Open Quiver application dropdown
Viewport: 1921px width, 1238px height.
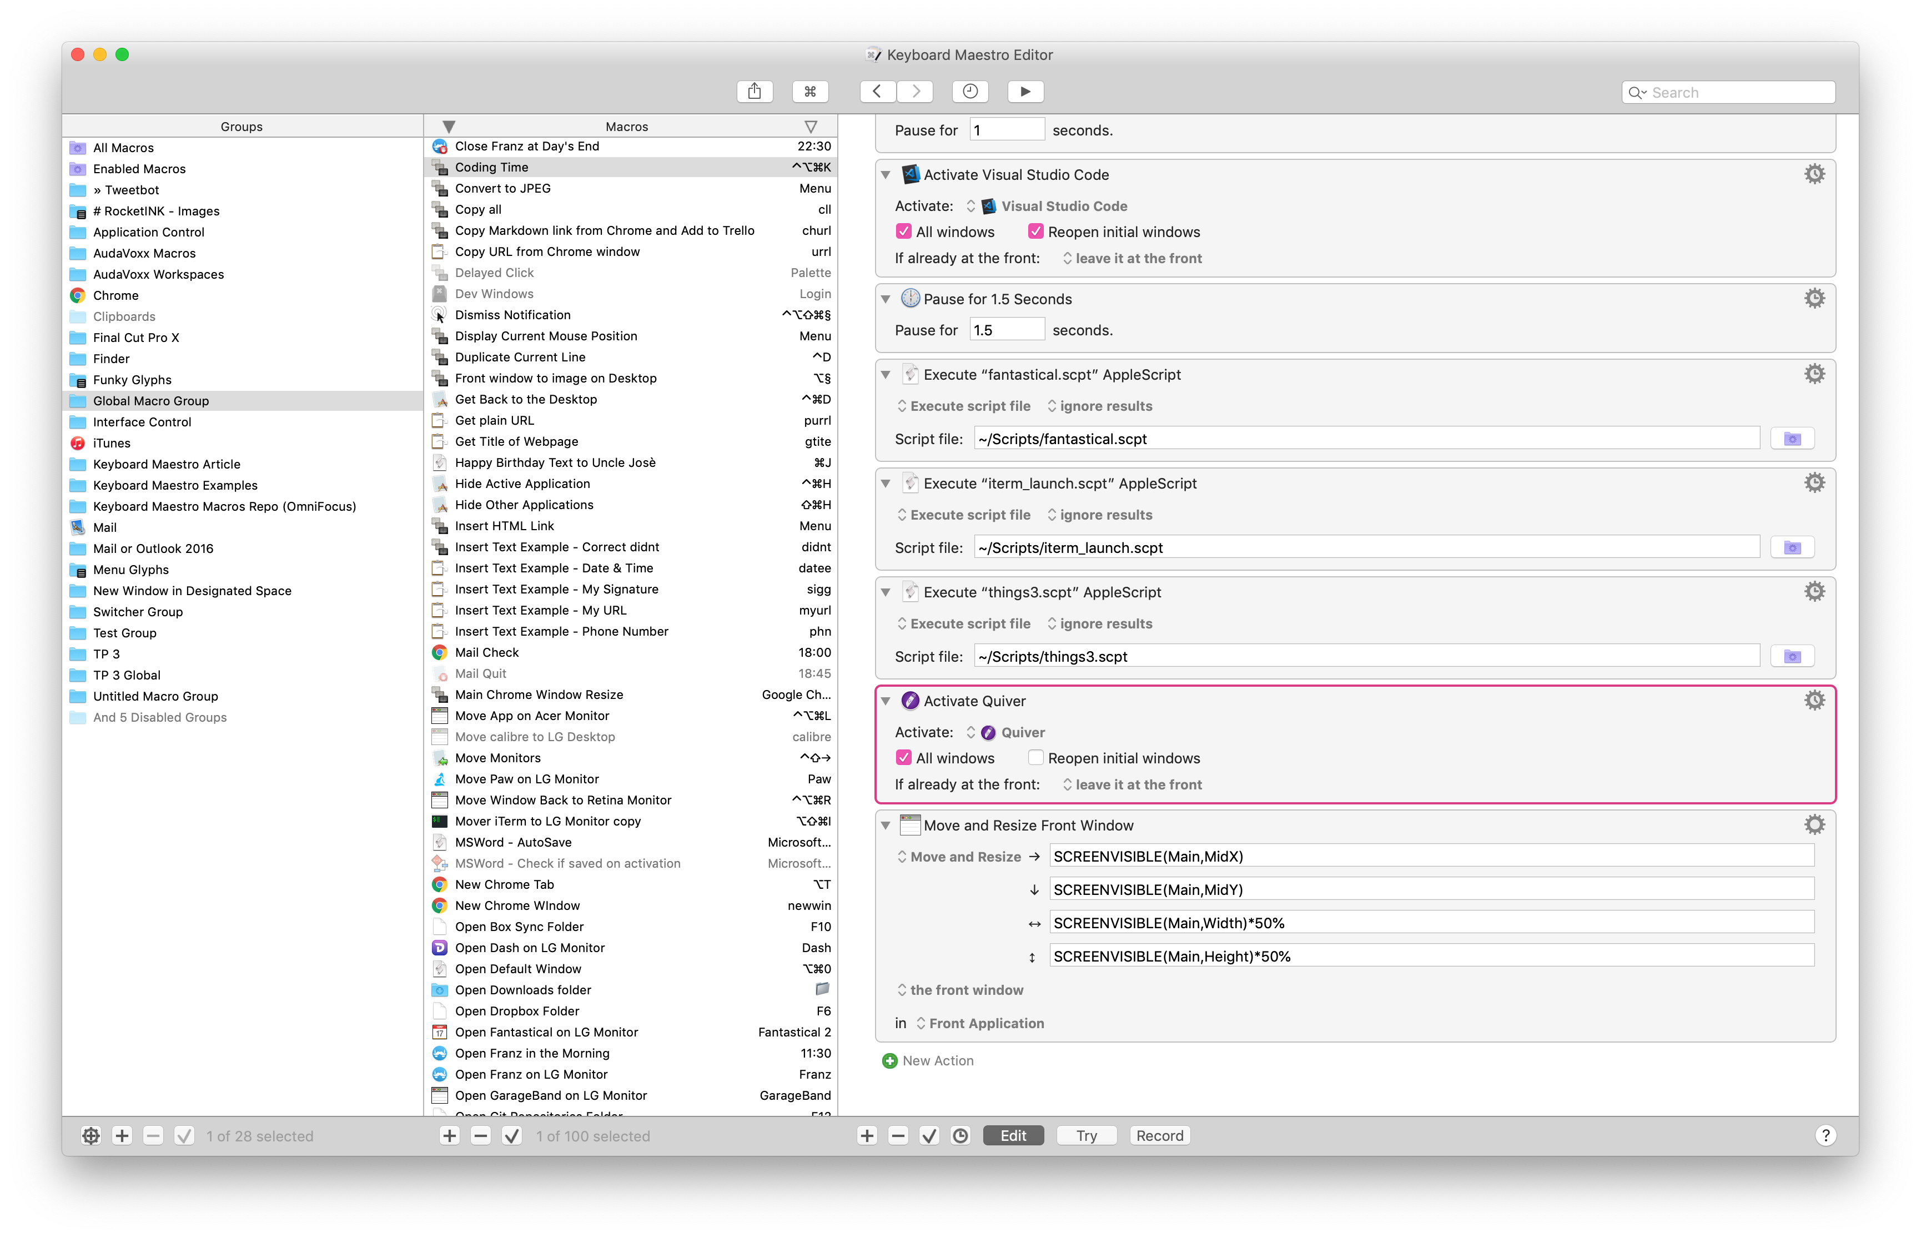coord(1005,732)
